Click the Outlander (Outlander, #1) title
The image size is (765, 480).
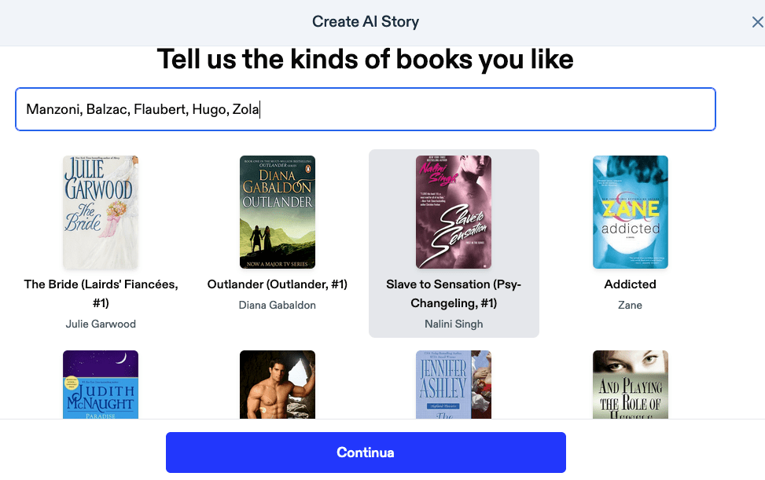tap(278, 284)
